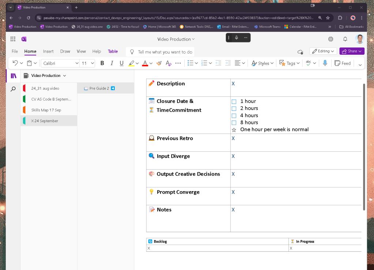The height and width of the screenshot is (270, 374).
Task: Open the Styles dropdown
Action: [262, 63]
